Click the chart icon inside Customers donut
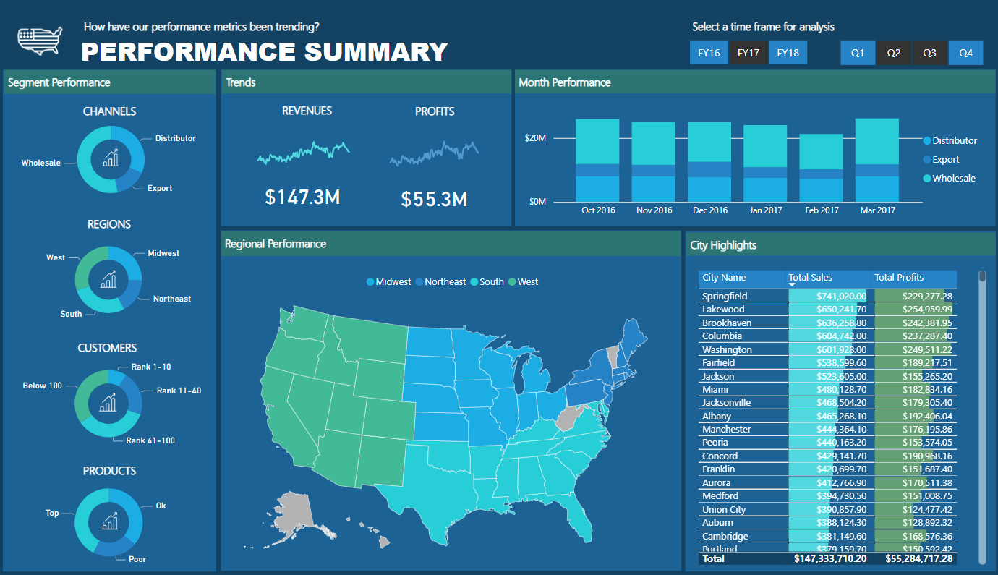Image resolution: width=998 pixels, height=575 pixels. click(108, 402)
